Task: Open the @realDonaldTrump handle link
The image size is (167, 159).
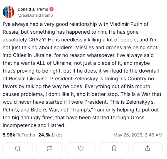Action: (x=35, y=15)
